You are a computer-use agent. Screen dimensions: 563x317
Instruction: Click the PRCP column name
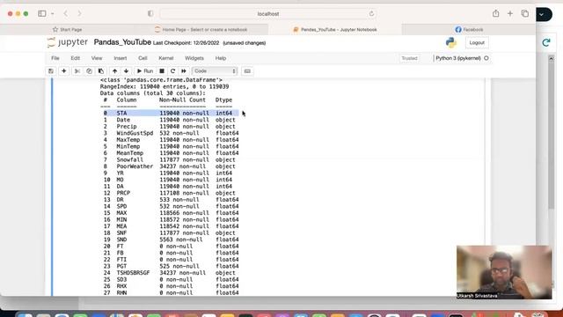tap(123, 193)
